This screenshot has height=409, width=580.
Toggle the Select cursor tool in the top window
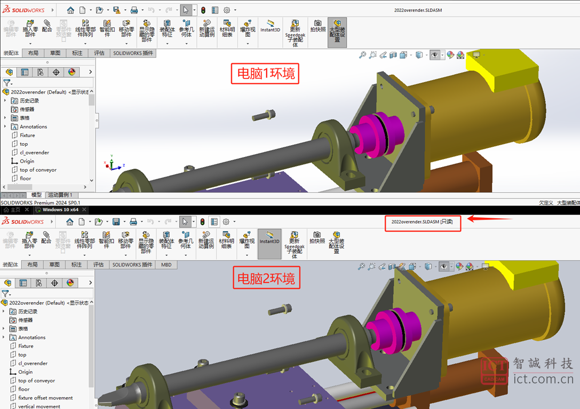pyautogui.click(x=186, y=10)
